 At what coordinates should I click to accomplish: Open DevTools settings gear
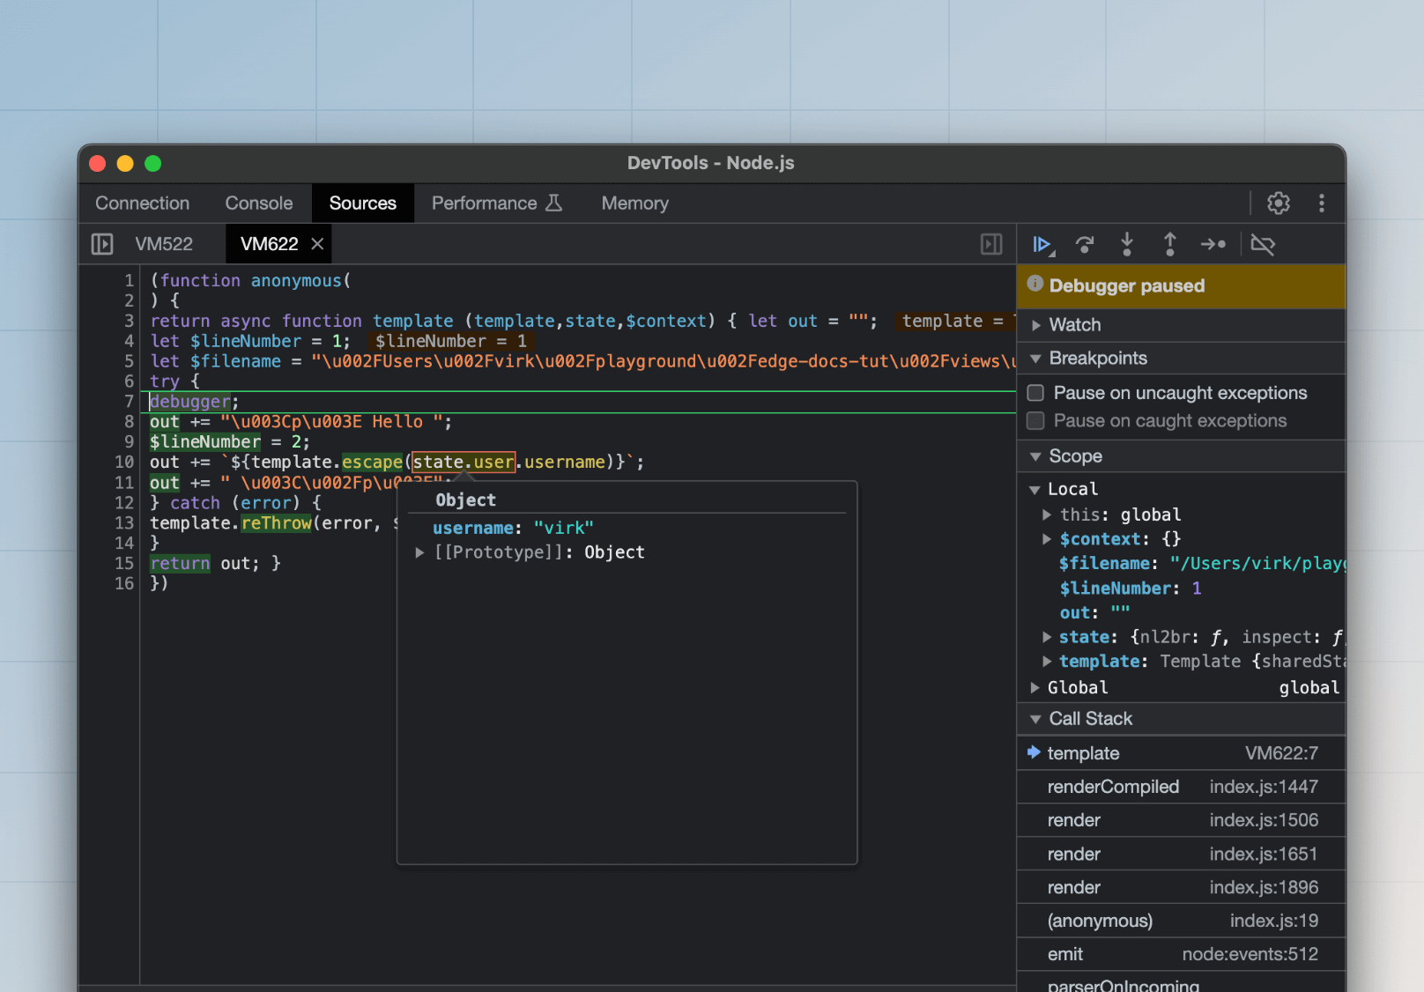[1278, 204]
